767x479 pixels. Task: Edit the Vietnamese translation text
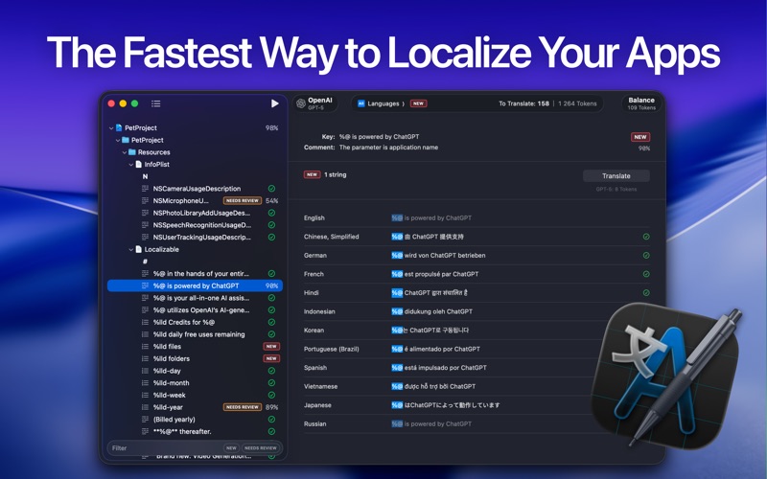[x=433, y=387]
